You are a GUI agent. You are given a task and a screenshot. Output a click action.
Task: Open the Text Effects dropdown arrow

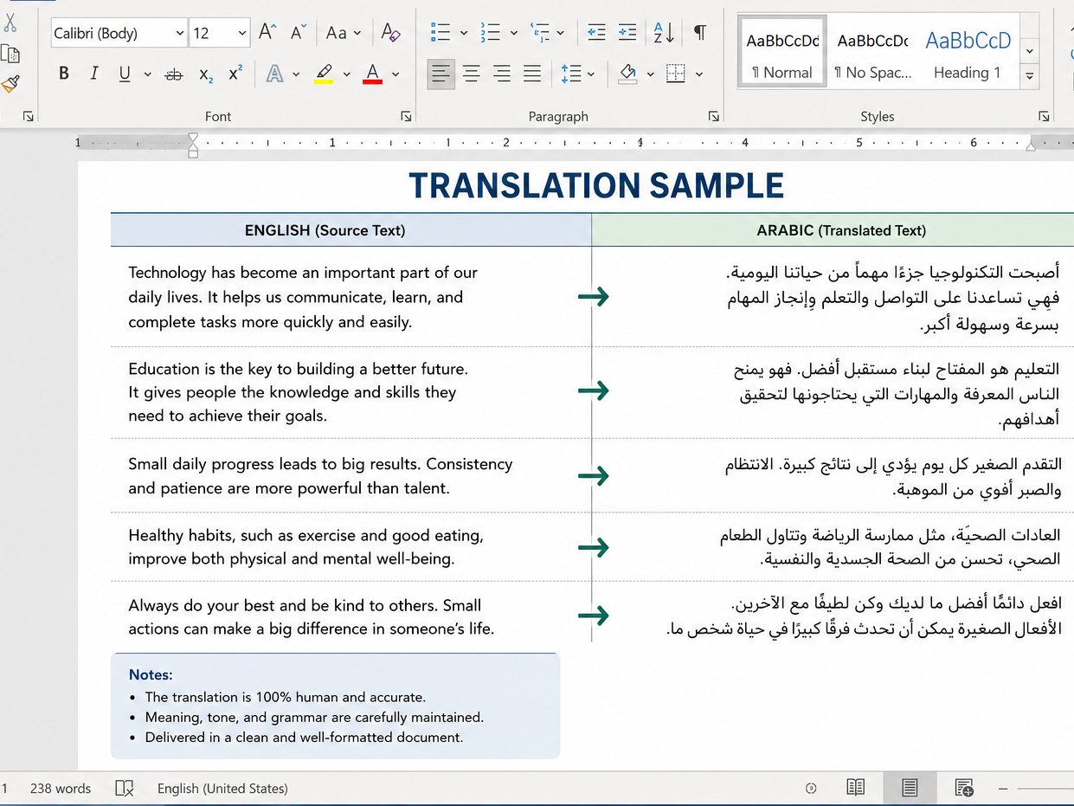[x=297, y=74]
